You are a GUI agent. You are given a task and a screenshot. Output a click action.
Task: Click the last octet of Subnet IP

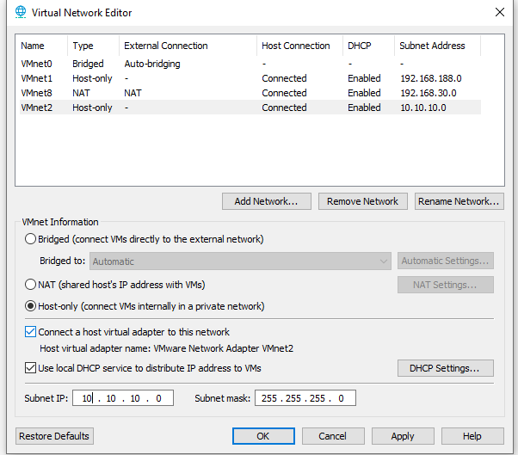coord(158,398)
